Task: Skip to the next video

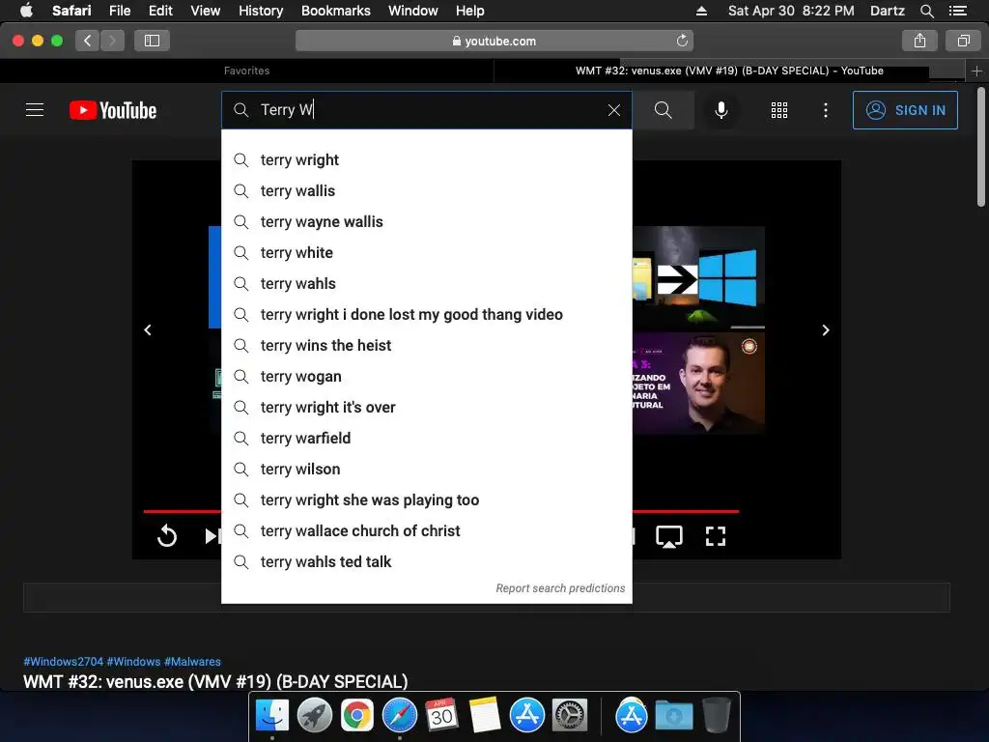Action: point(212,536)
